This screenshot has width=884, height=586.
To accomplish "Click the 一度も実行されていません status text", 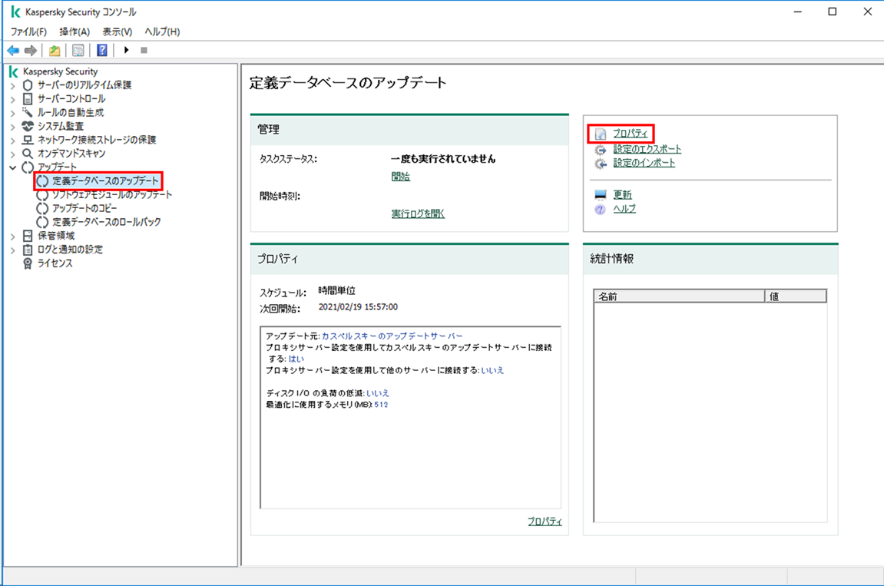I will [443, 158].
